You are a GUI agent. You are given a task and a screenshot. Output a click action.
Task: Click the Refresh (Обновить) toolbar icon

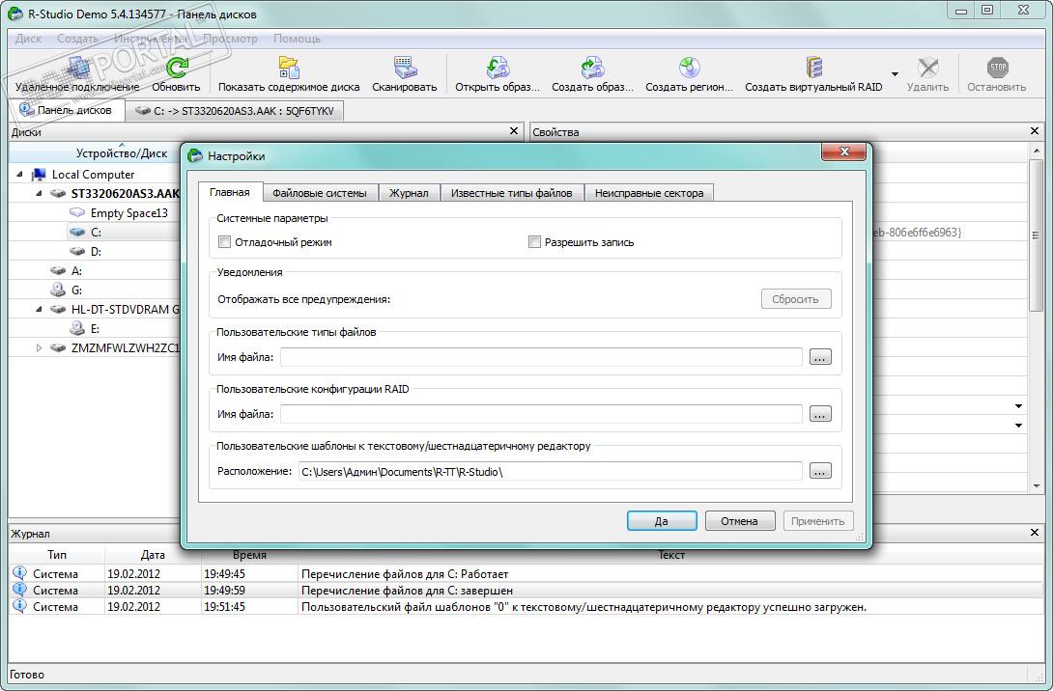pos(177,68)
